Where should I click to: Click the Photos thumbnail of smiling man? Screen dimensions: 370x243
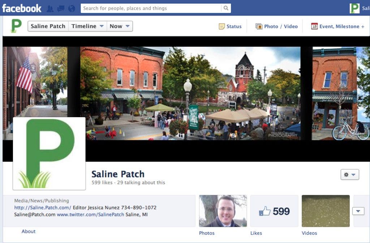pos(223,211)
